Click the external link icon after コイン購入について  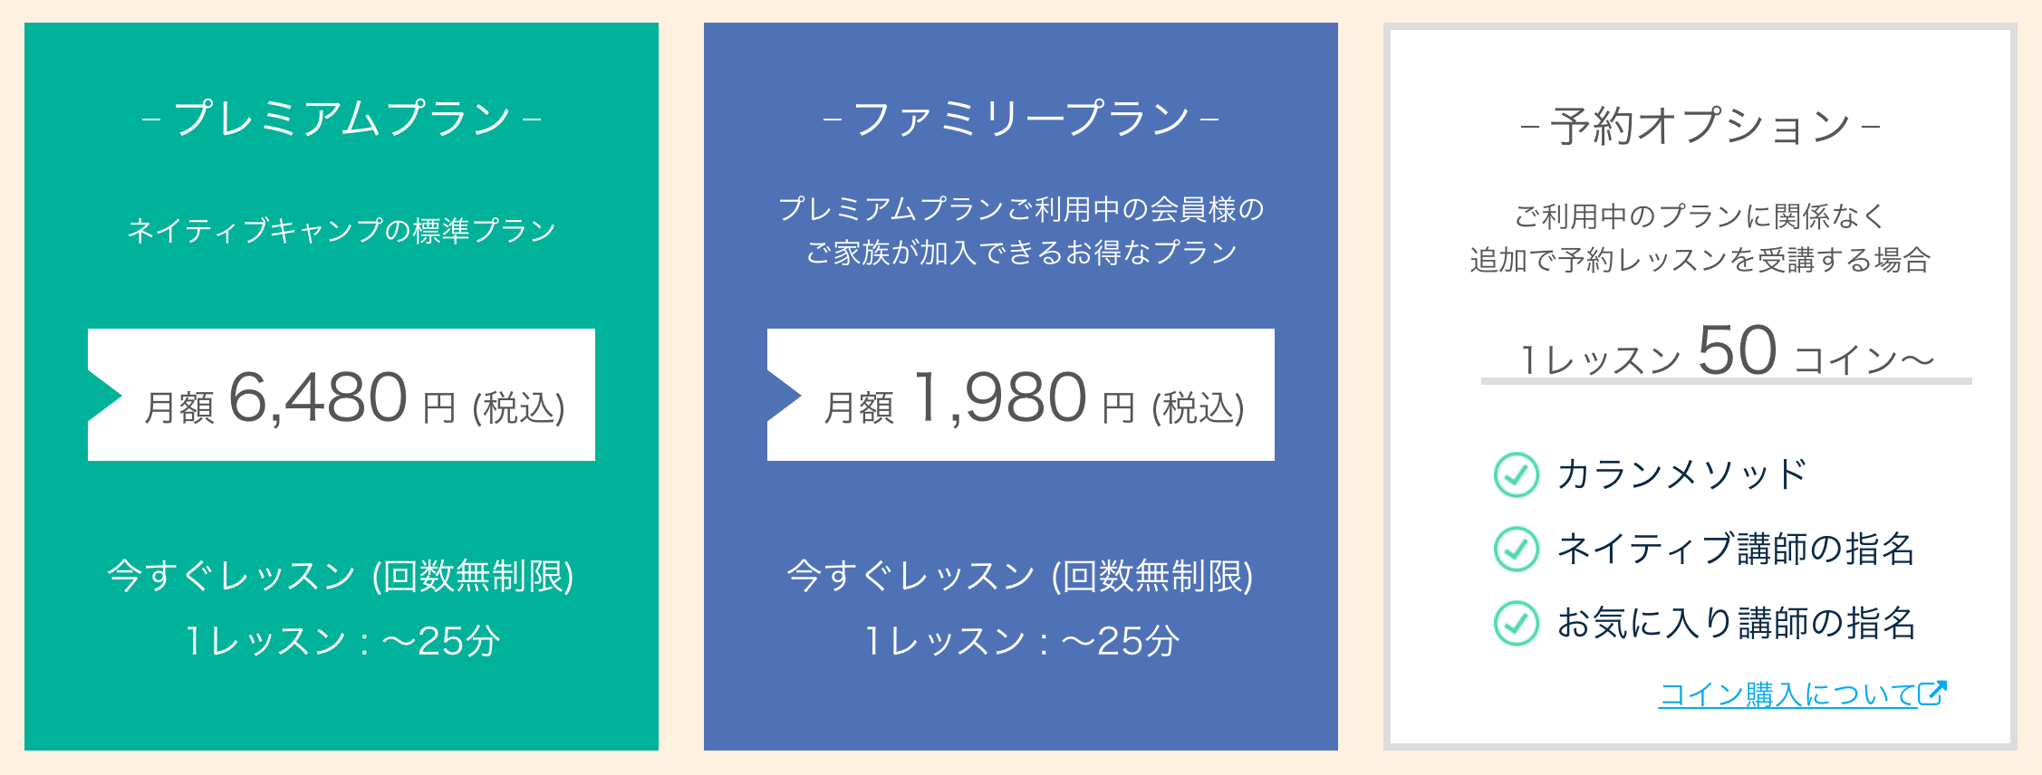click(x=1932, y=693)
